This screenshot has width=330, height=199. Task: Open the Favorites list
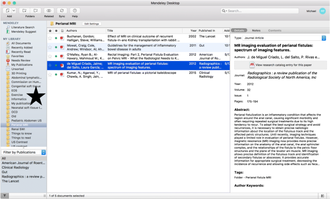click(17, 56)
